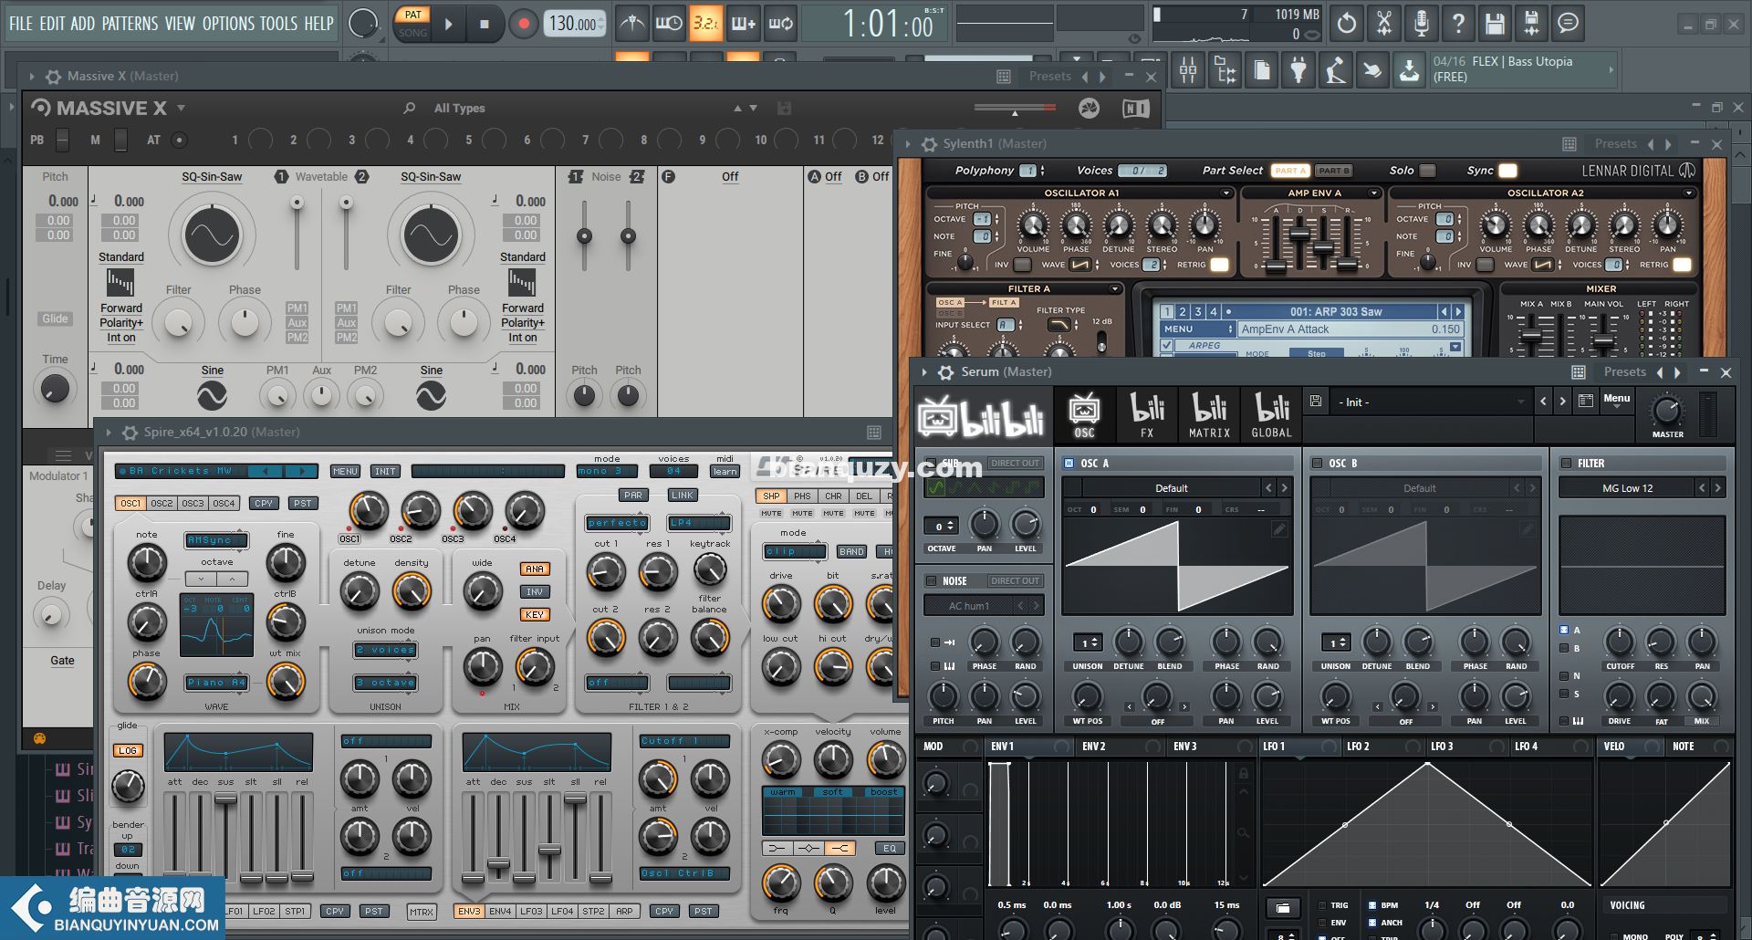The image size is (1752, 940).
Task: Click the Massive X settings wheel icon
Action: [1090, 109]
